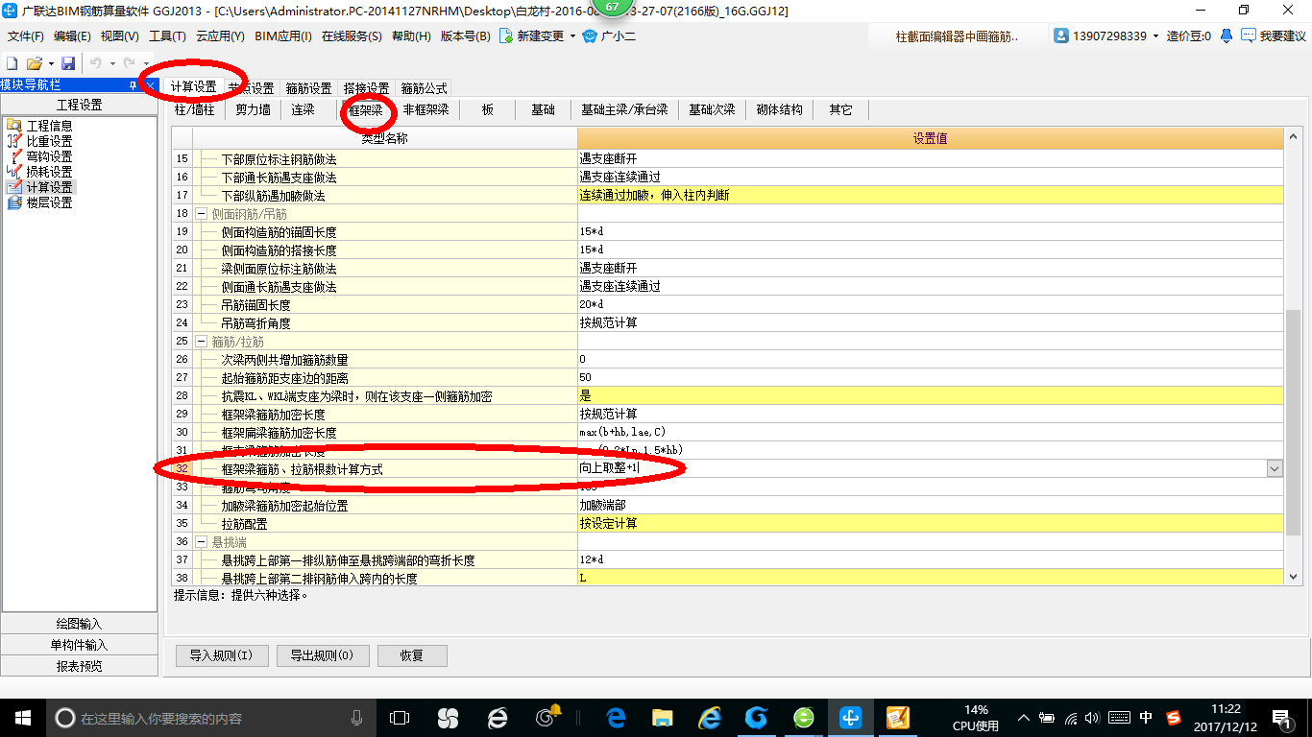This screenshot has width=1312, height=737.
Task: Click the green score 67 badge
Action: point(611,7)
